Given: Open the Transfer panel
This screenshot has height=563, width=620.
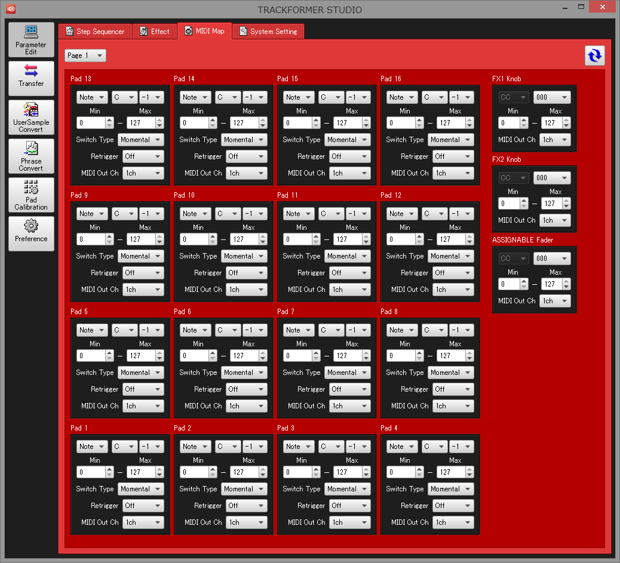Looking at the screenshot, I should point(31,78).
